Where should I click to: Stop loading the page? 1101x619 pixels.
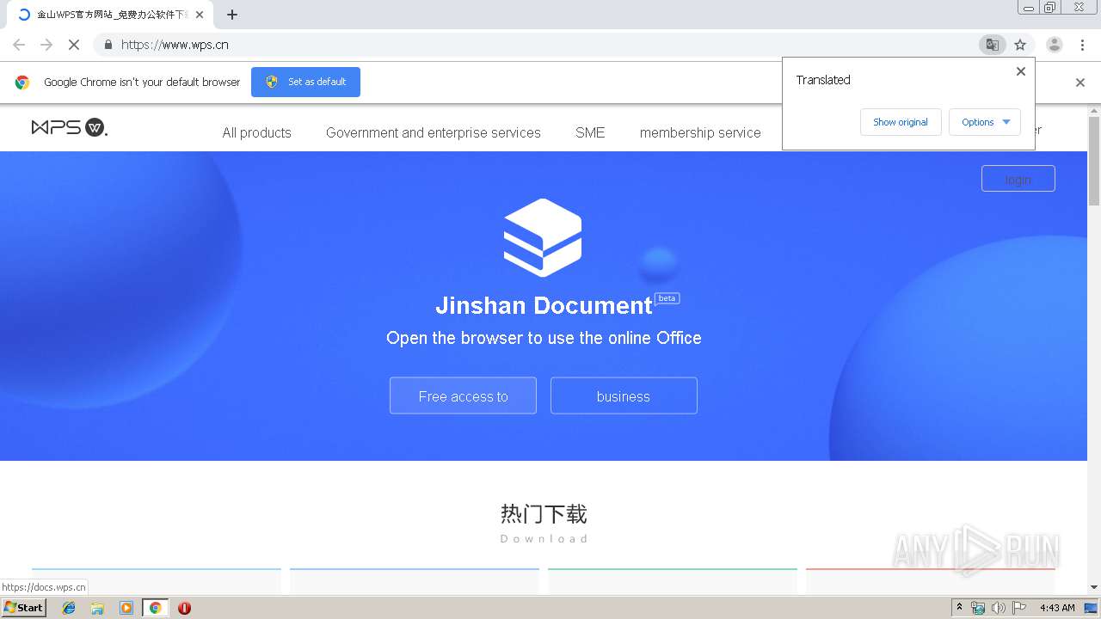(74, 45)
